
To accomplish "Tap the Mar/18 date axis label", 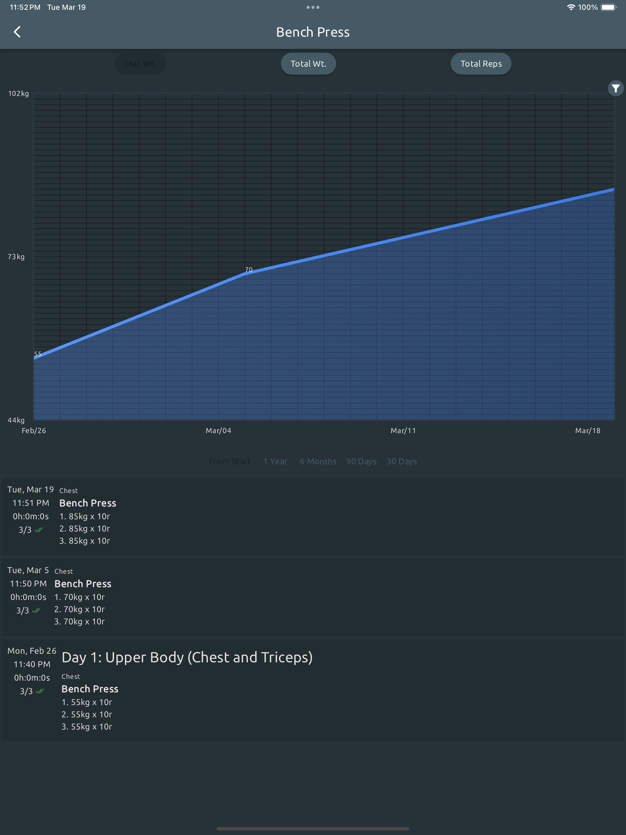I will 588,431.
